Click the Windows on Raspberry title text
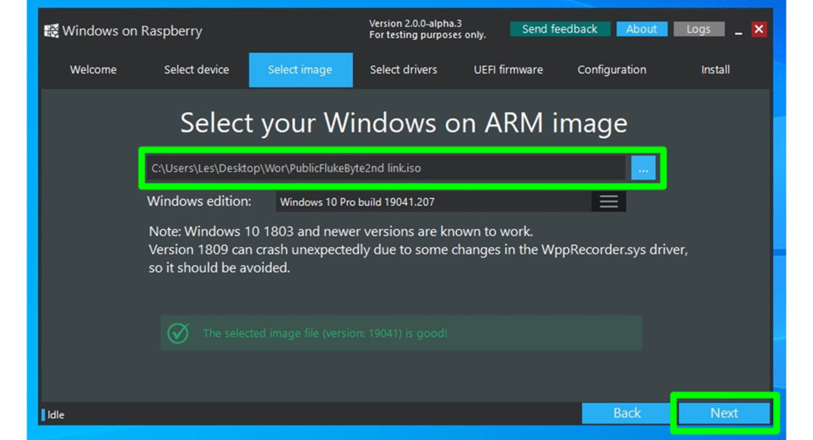 [132, 31]
